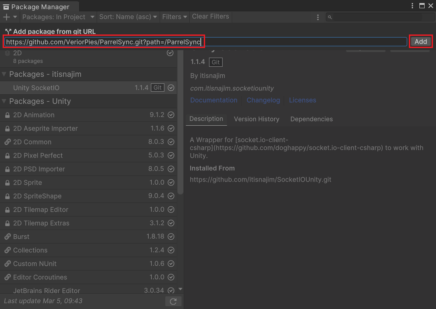This screenshot has width=436, height=309.
Task: Select the 2D Common package
Action: 88,142
